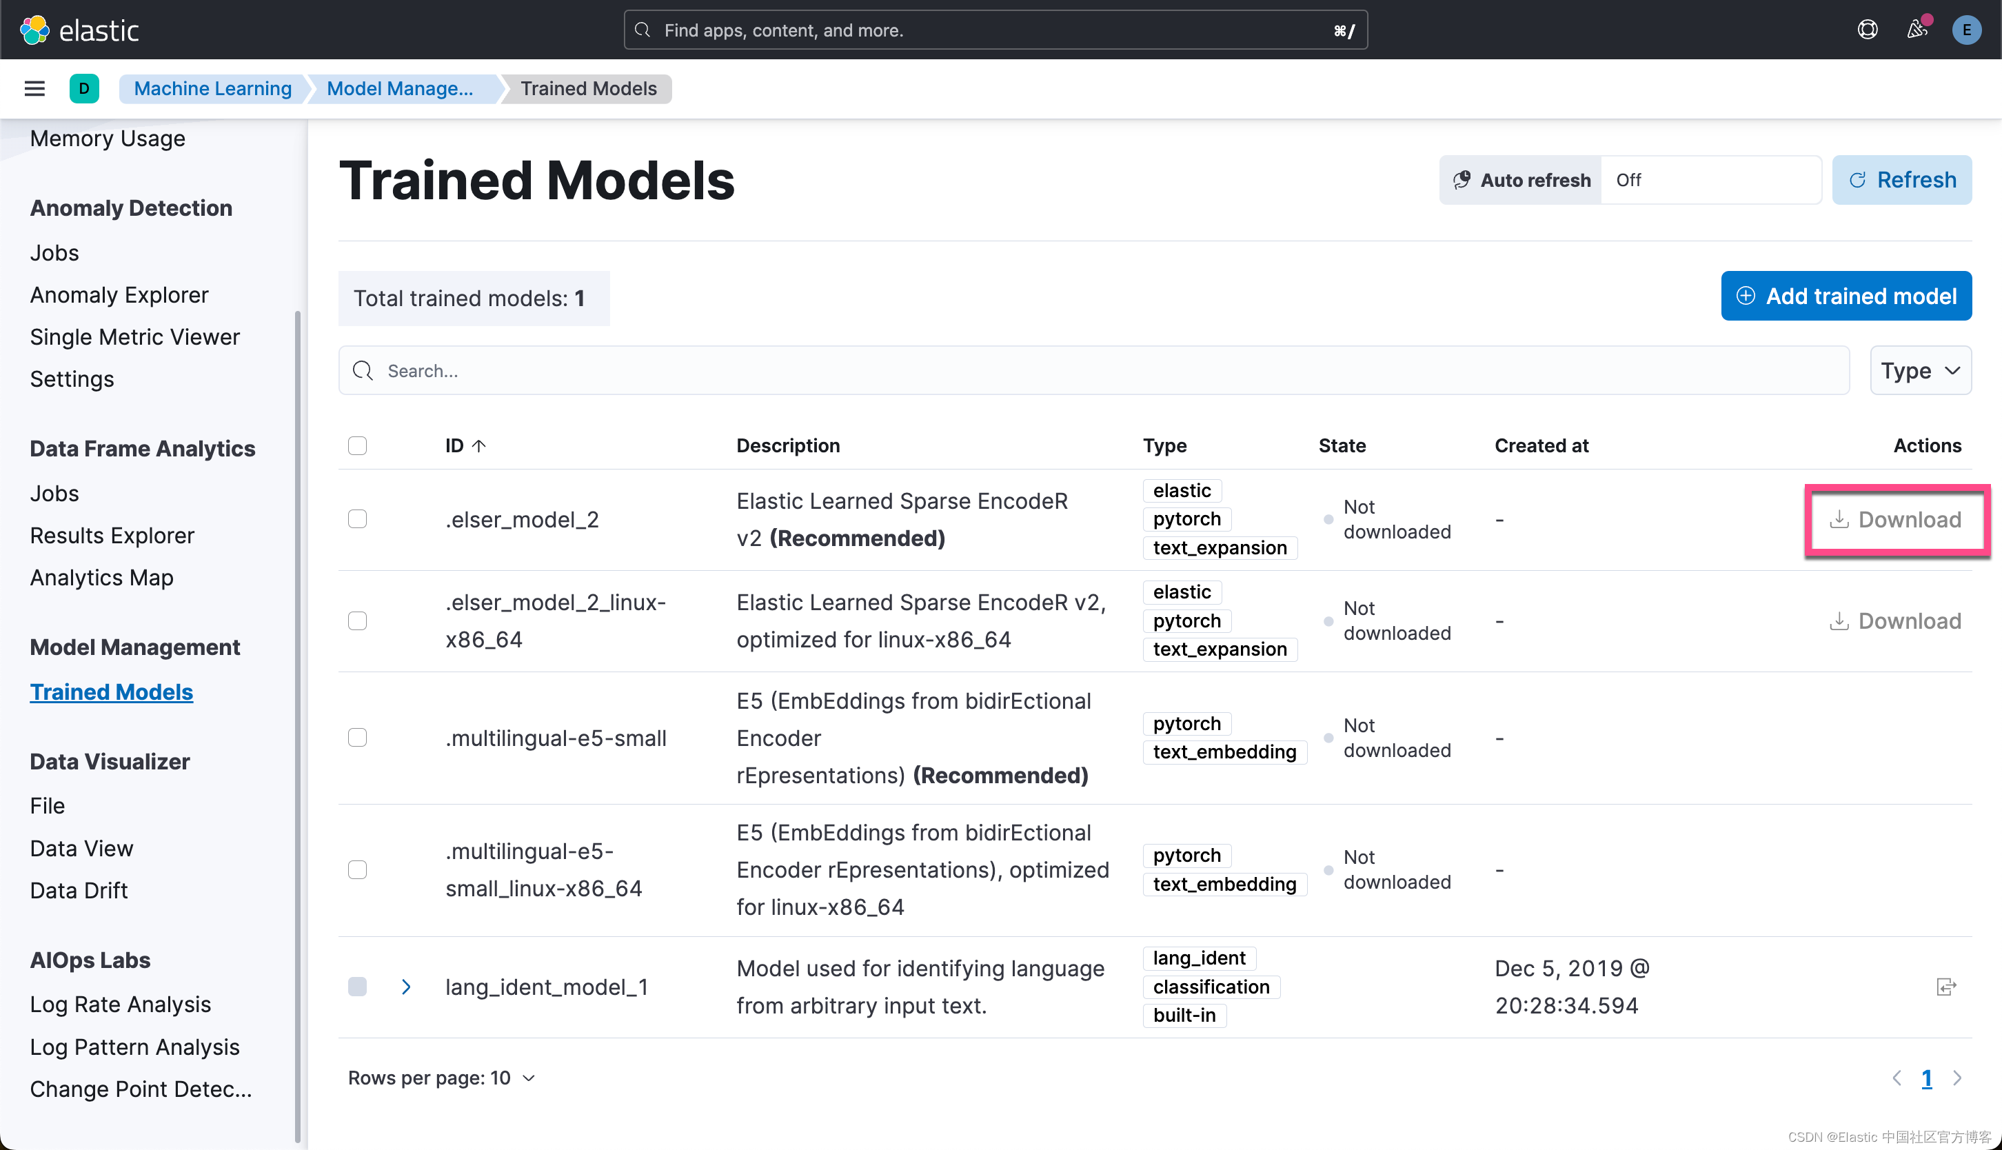Open the notifications bell icon
Screen dimensions: 2002x1150
(1917, 29)
